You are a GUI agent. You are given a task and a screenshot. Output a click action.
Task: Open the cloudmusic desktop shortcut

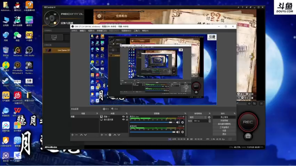17,98
